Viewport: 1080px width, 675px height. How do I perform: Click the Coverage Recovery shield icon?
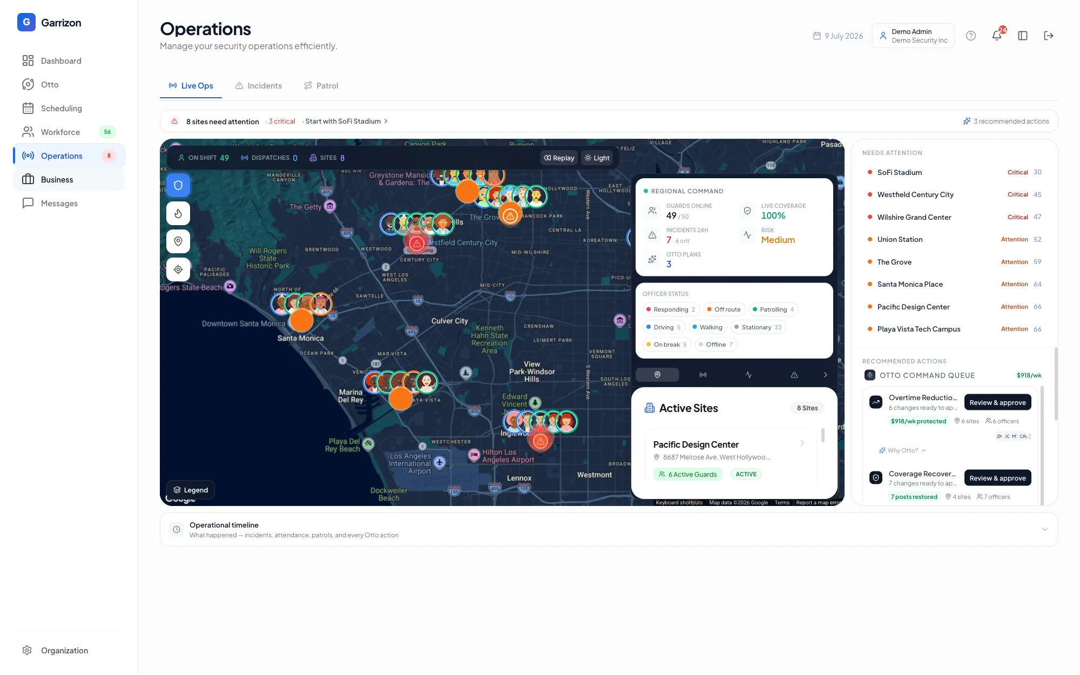[x=876, y=478]
